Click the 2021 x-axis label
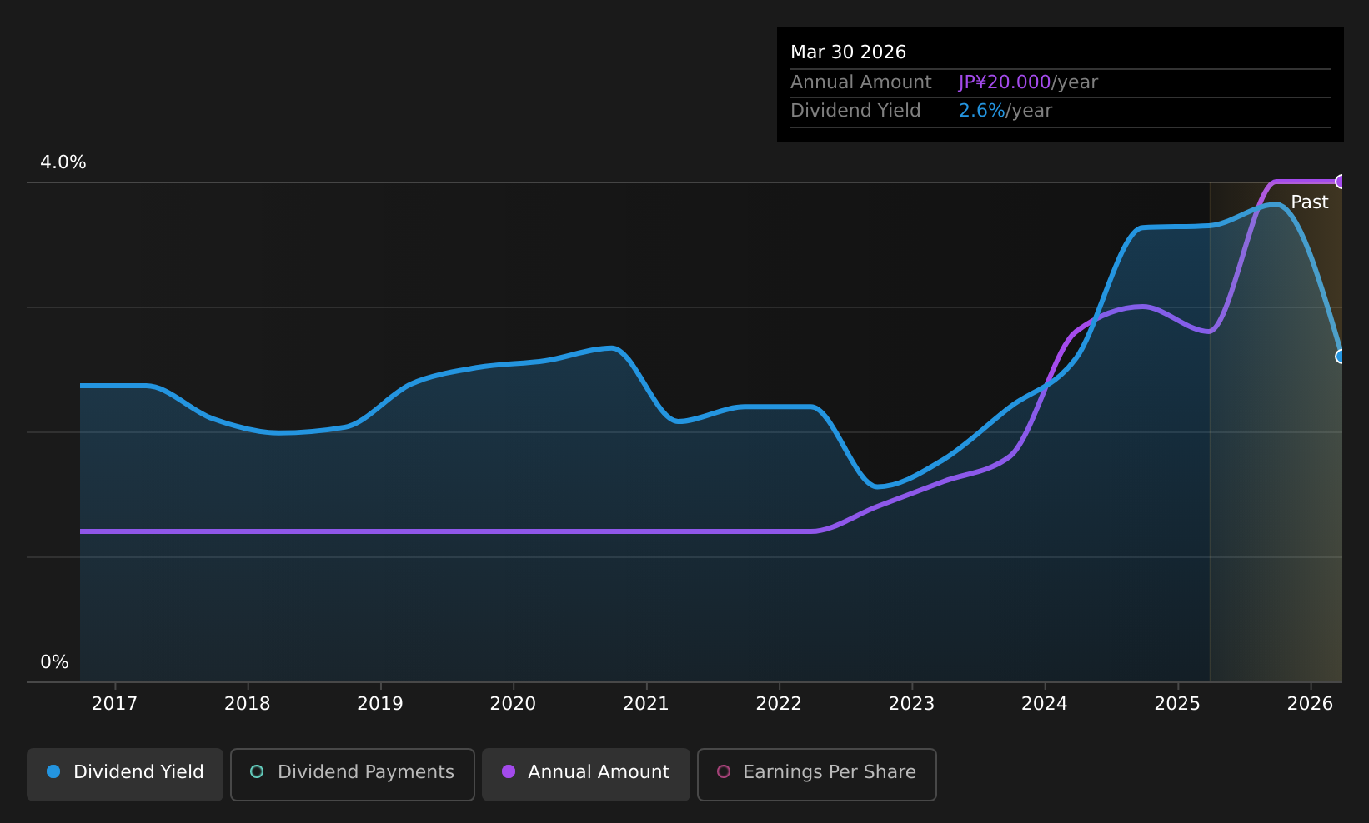Viewport: 1369px width, 823px height. pos(646,704)
